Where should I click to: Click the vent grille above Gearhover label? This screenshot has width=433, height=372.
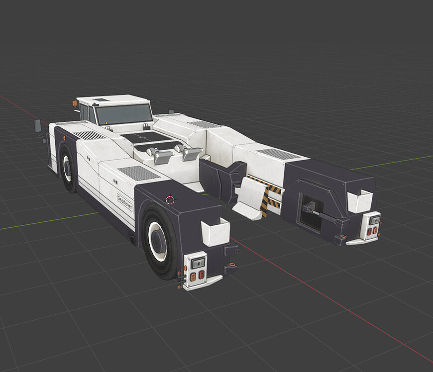(x=138, y=173)
